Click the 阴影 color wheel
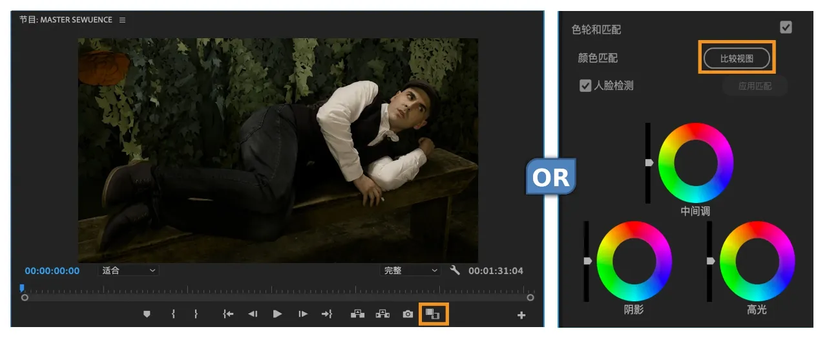Viewport: 827px width, 340px height. pyautogui.click(x=634, y=261)
